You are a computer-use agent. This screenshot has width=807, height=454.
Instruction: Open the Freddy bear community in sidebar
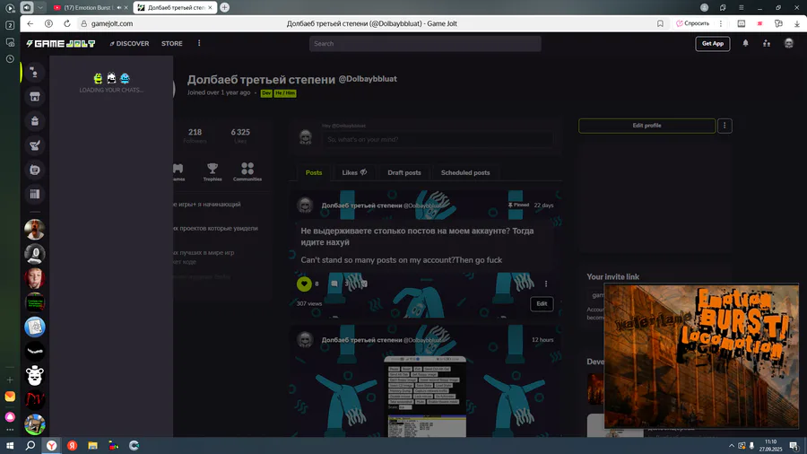[34, 376]
